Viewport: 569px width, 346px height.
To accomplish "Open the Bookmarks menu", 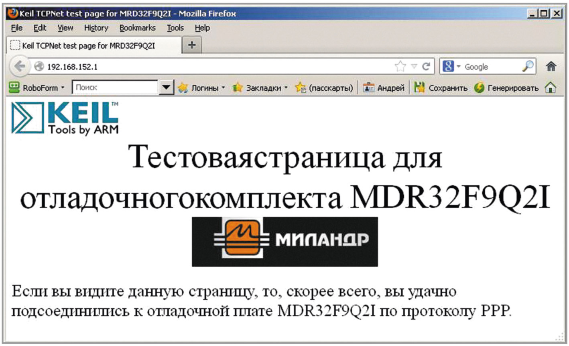I will [x=137, y=28].
